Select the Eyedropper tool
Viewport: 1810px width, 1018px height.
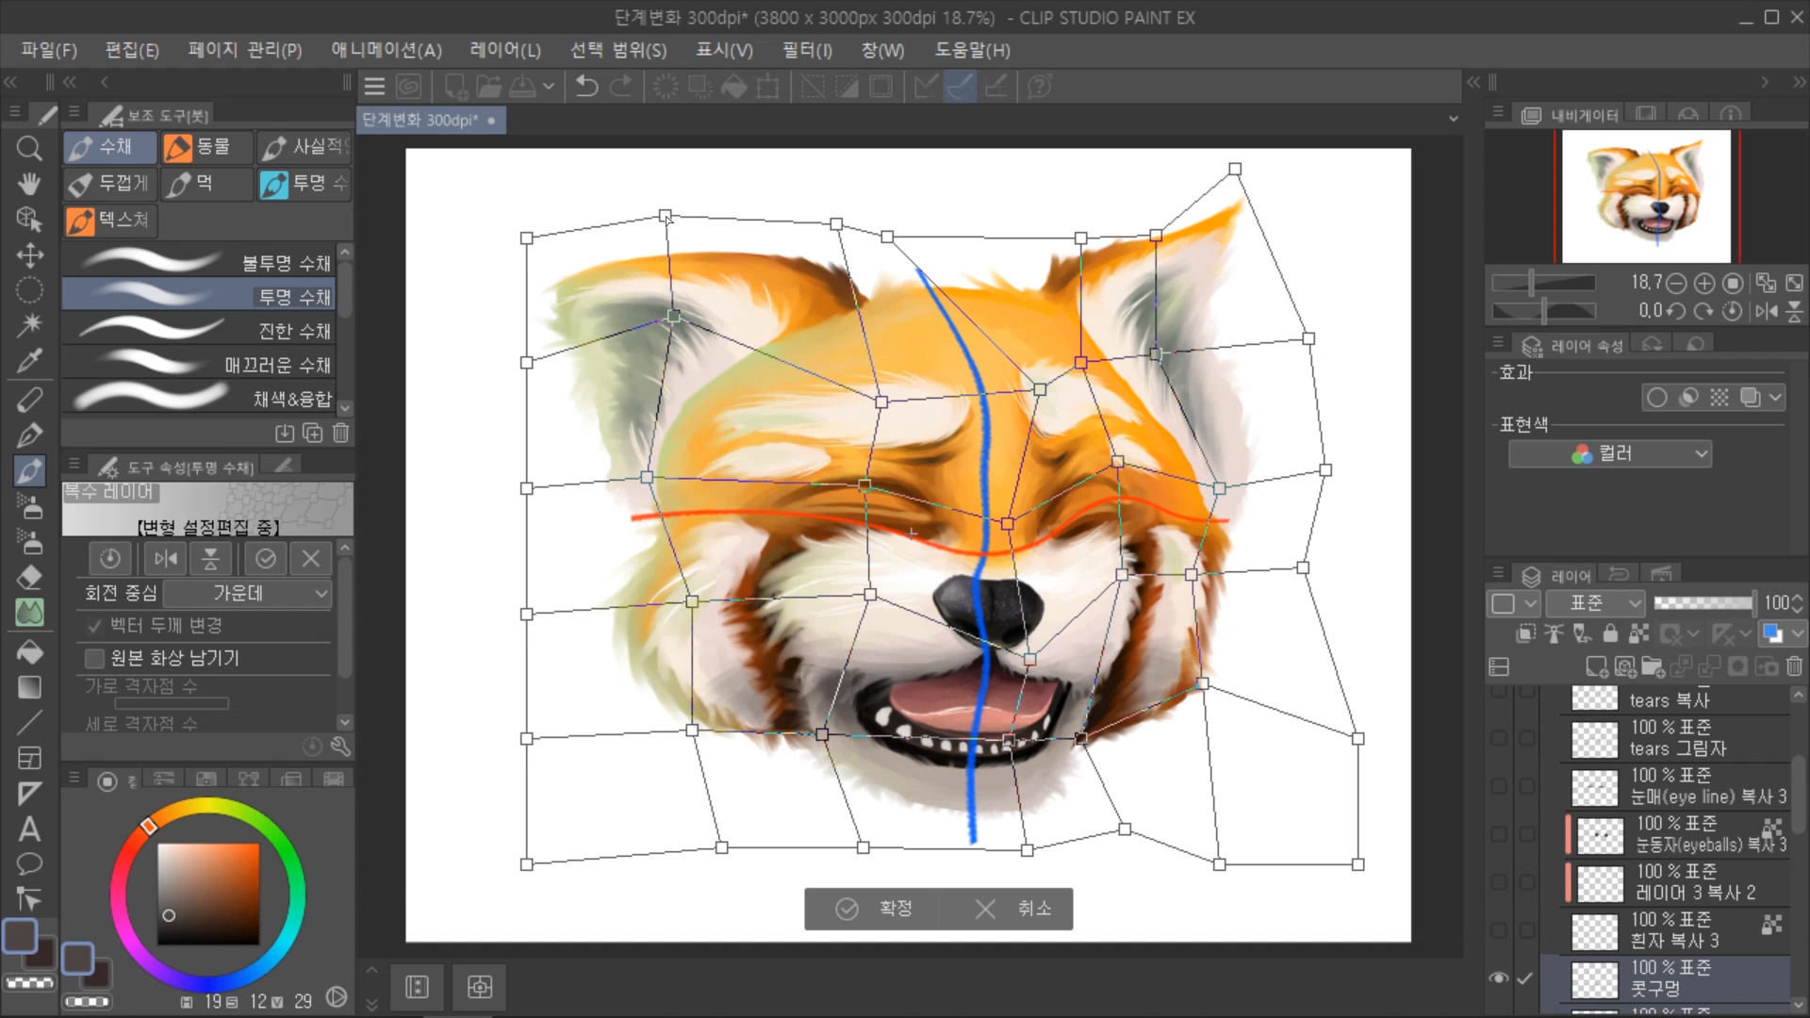(29, 360)
